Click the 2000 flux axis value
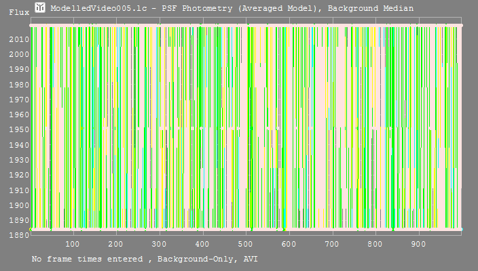The height and width of the screenshot is (271, 478). [x=19, y=54]
